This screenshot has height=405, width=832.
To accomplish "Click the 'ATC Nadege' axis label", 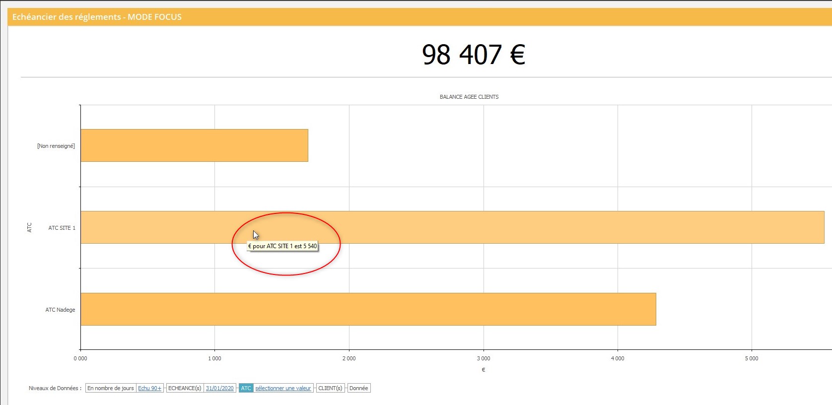I will [x=60, y=310].
